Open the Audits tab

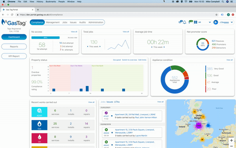pyautogui.click(x=83, y=22)
